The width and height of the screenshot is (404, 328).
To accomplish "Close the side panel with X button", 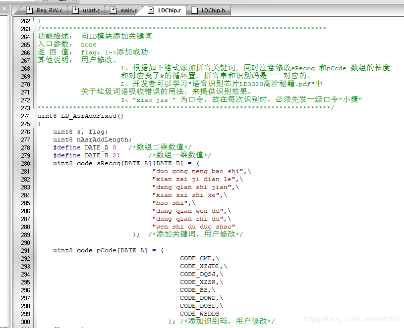I will coord(4,9).
